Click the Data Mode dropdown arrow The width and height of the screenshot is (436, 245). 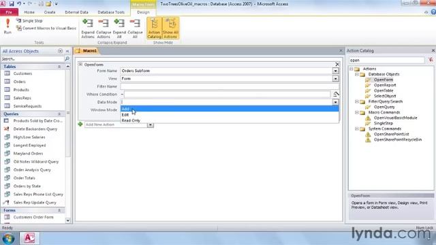tap(335, 102)
